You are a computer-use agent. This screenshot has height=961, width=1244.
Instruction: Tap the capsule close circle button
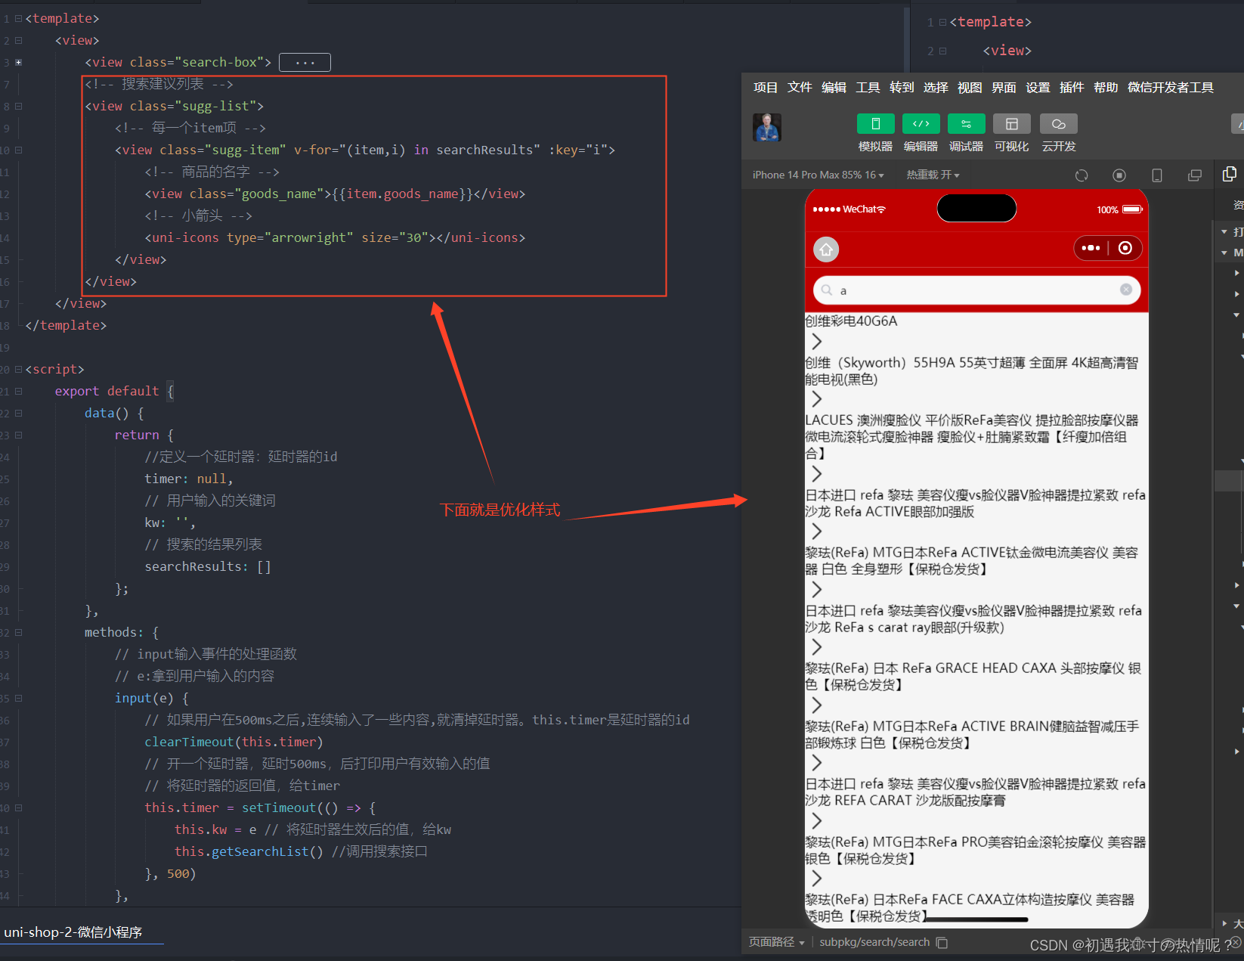click(1125, 248)
